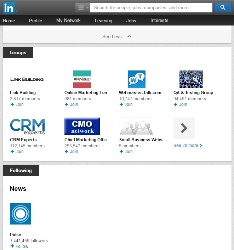Click into the search input field
The image size is (234, 250).
coord(151,7)
